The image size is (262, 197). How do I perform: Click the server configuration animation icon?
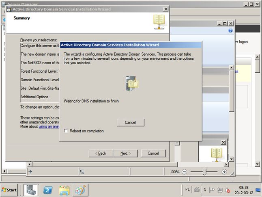point(132,83)
